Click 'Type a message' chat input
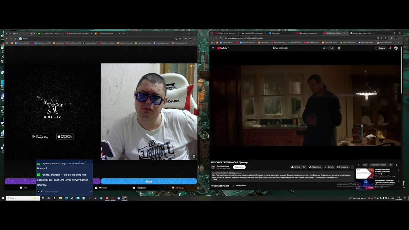The width and height of the screenshot is (409, 230). click(x=66, y=192)
